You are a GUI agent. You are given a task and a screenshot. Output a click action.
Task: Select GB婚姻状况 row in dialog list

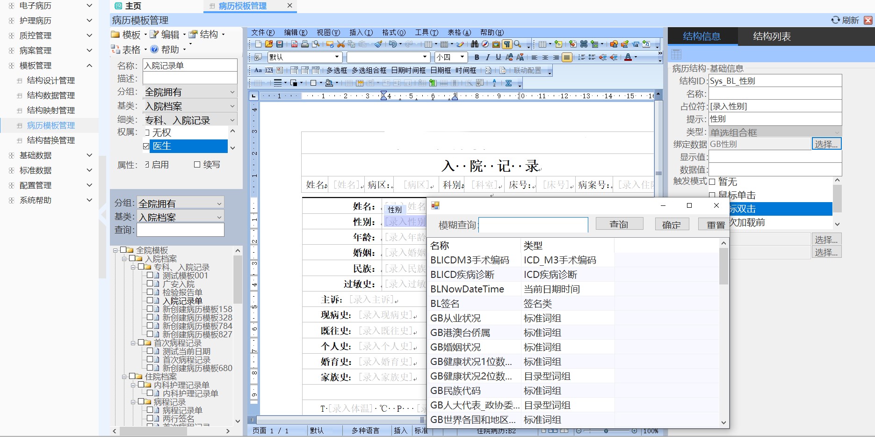tap(573, 347)
